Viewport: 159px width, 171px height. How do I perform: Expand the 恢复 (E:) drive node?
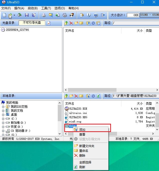pos(3,127)
